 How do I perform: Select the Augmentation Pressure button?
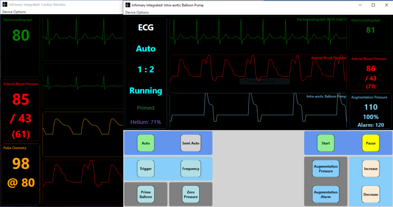click(325, 169)
